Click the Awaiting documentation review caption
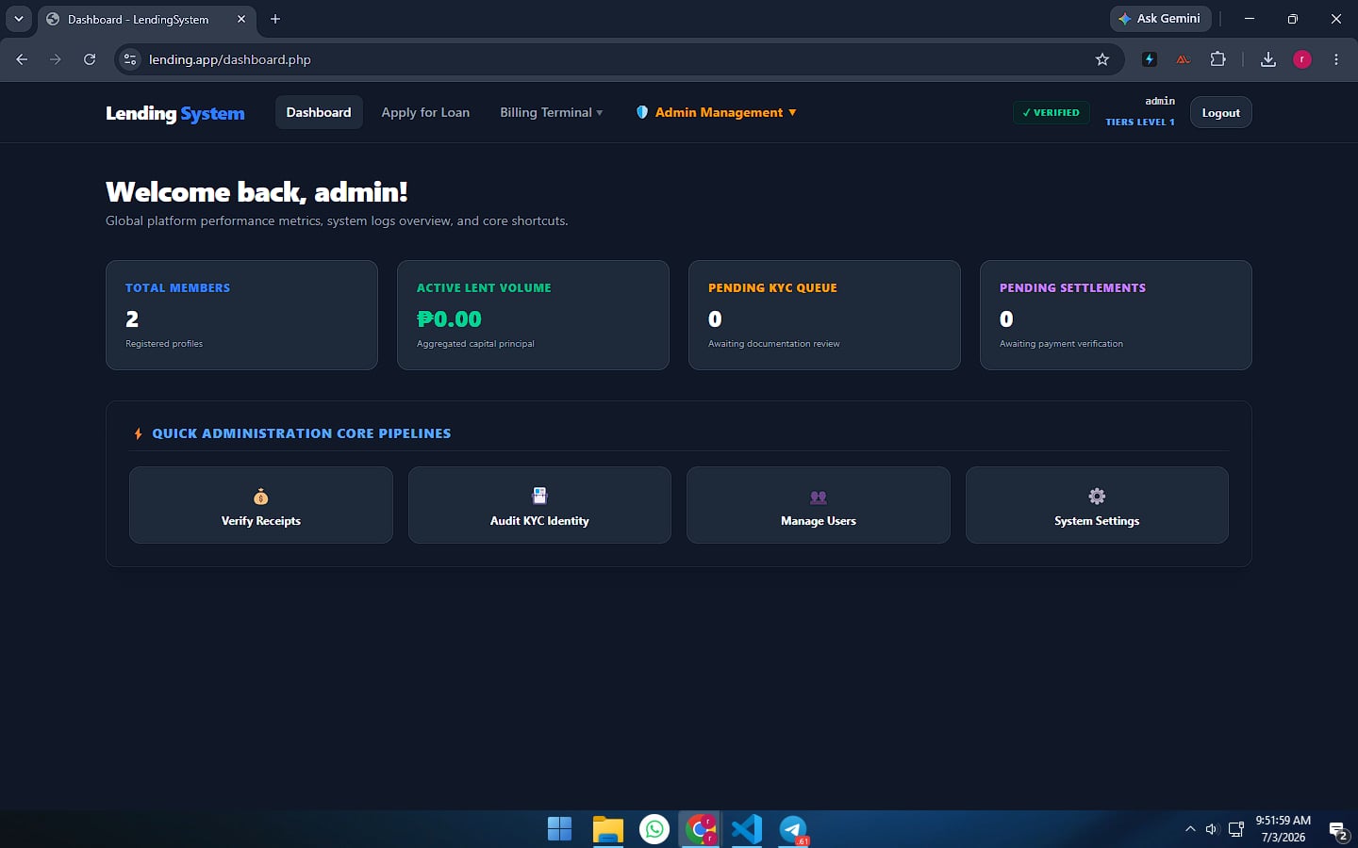This screenshot has height=848, width=1358. [773, 344]
